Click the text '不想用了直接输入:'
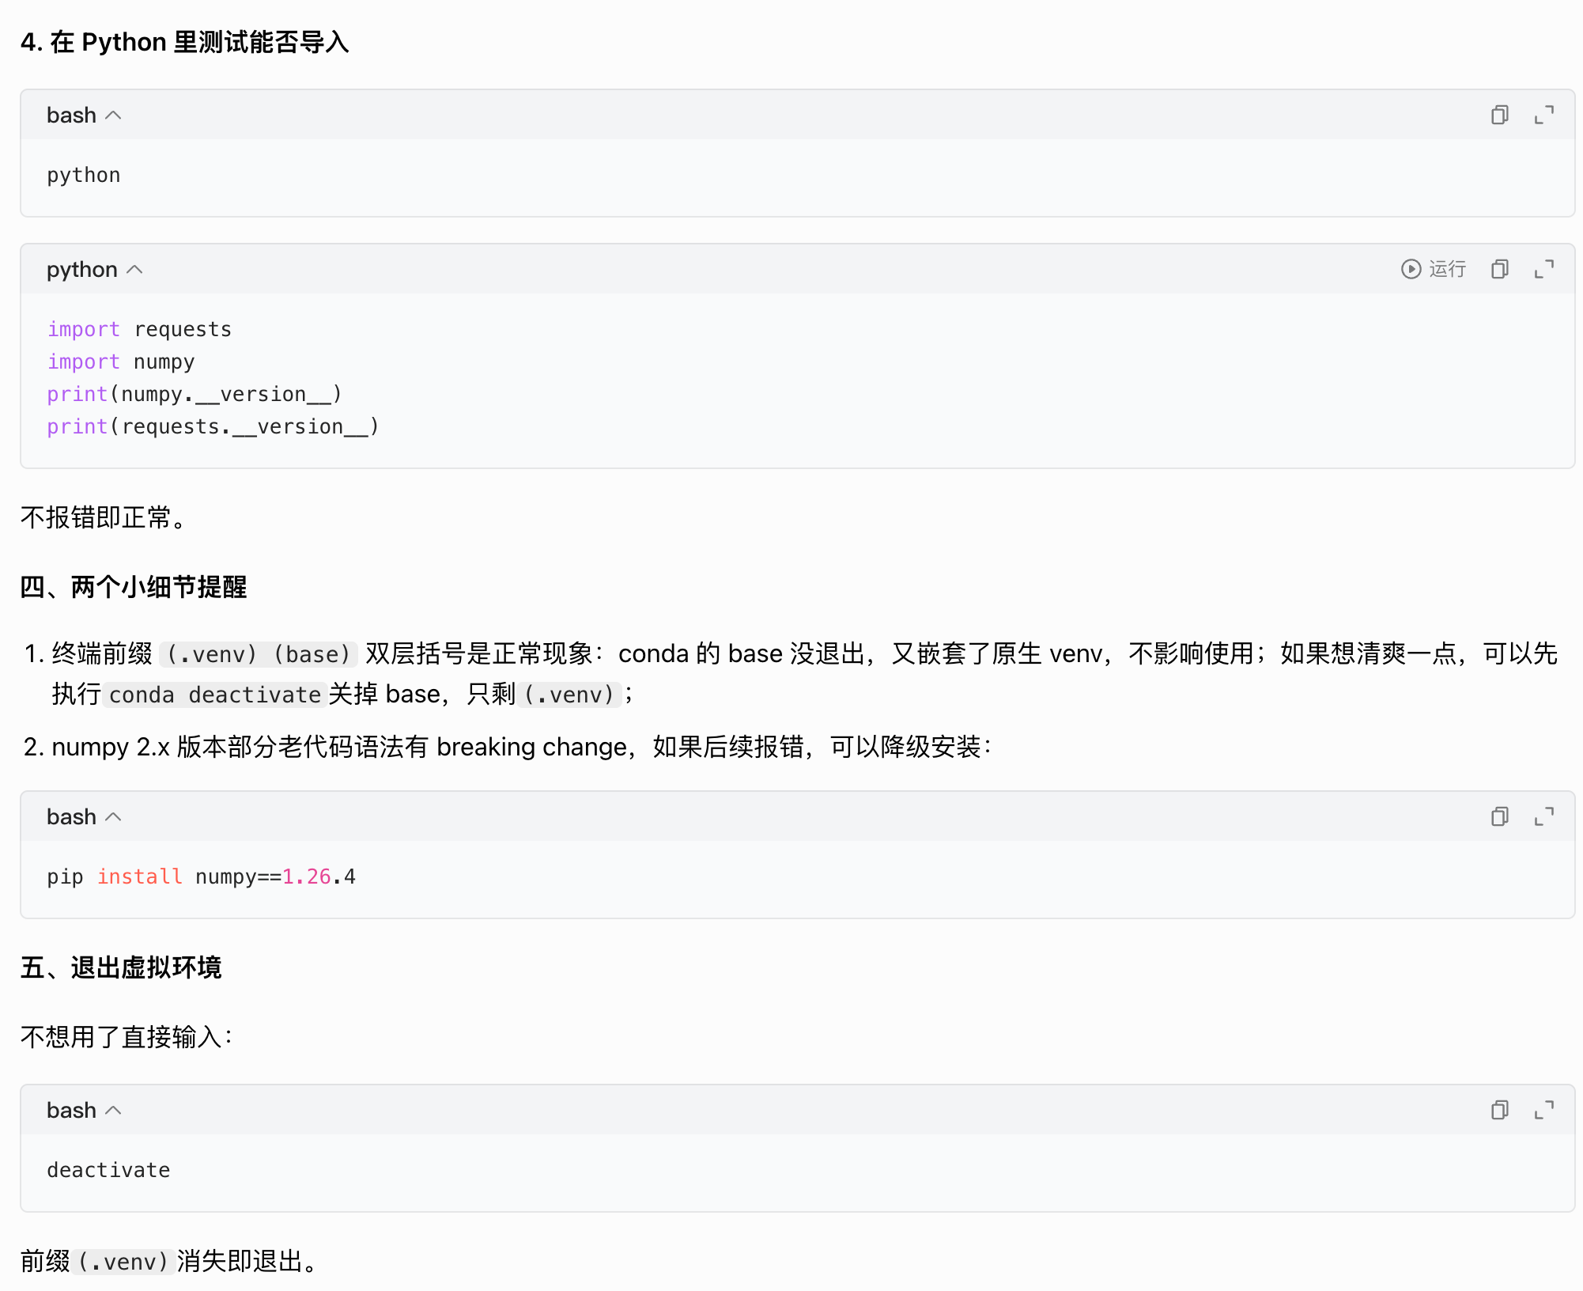 coord(127,1036)
